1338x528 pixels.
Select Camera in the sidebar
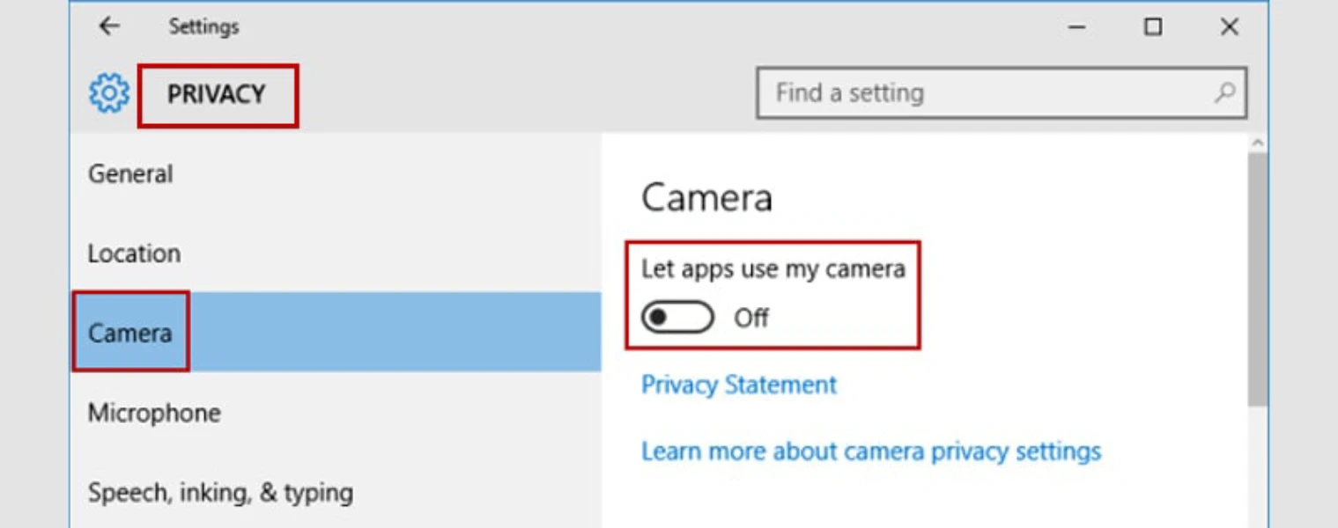pos(130,333)
